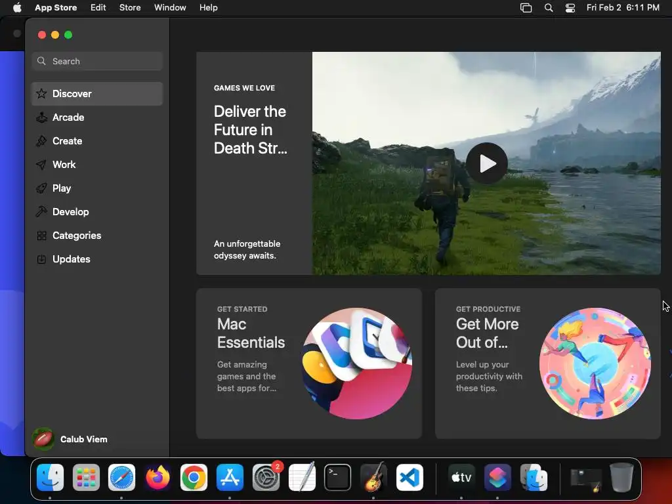Open Control Center in menu bar
The width and height of the screenshot is (672, 504).
570,8
